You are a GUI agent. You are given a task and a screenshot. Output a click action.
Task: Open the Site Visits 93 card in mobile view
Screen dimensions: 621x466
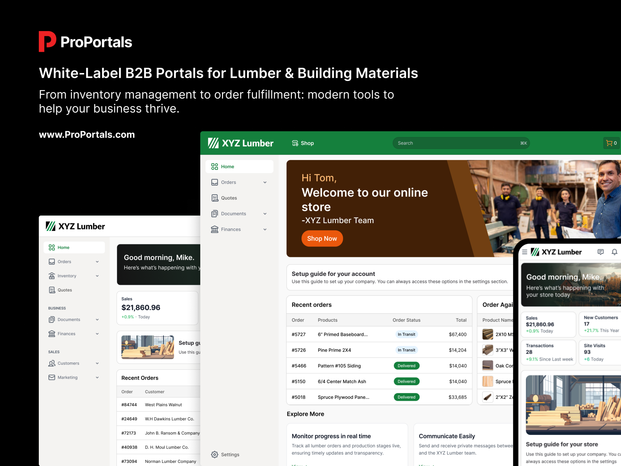pyautogui.click(x=600, y=352)
